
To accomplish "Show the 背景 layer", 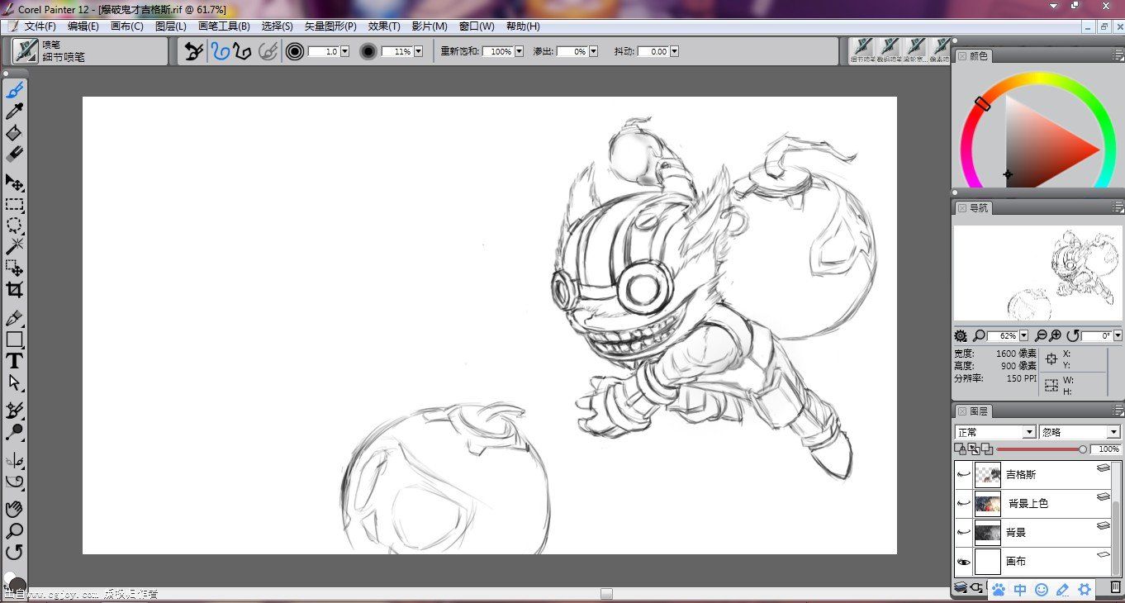I will click(x=963, y=532).
